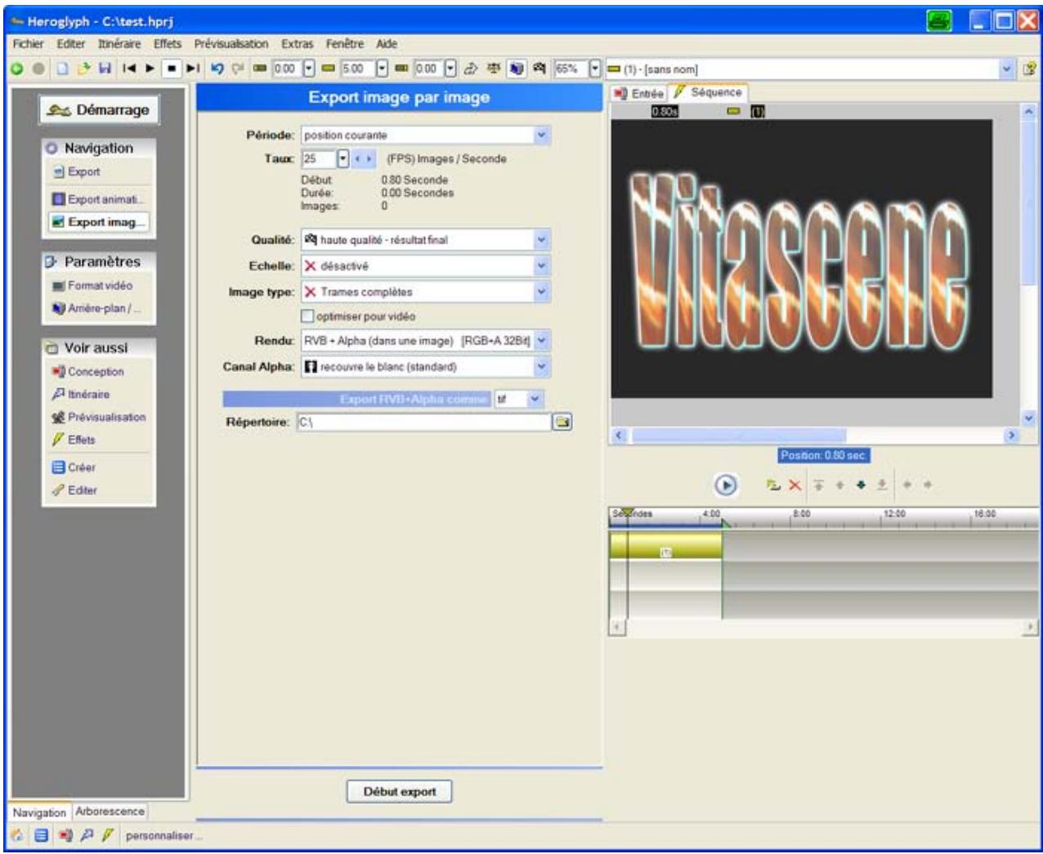Image resolution: width=1043 pixels, height=854 pixels.
Task: Select Export animati... in the Navigation panel
Action: point(98,199)
